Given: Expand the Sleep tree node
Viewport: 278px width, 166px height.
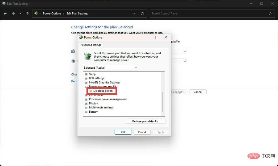Looking at the screenshot, I should [x=86, y=74].
